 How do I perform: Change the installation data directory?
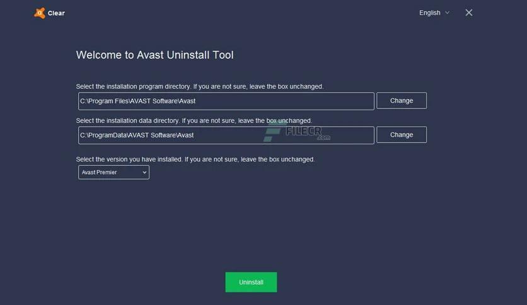coord(402,135)
